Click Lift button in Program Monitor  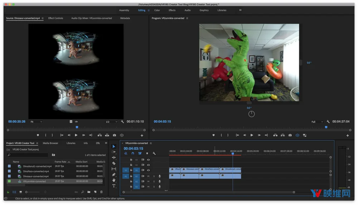coord(275,135)
